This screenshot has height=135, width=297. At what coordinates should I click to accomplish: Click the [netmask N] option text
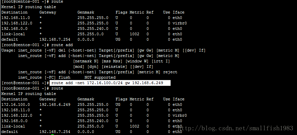click(x=86, y=61)
